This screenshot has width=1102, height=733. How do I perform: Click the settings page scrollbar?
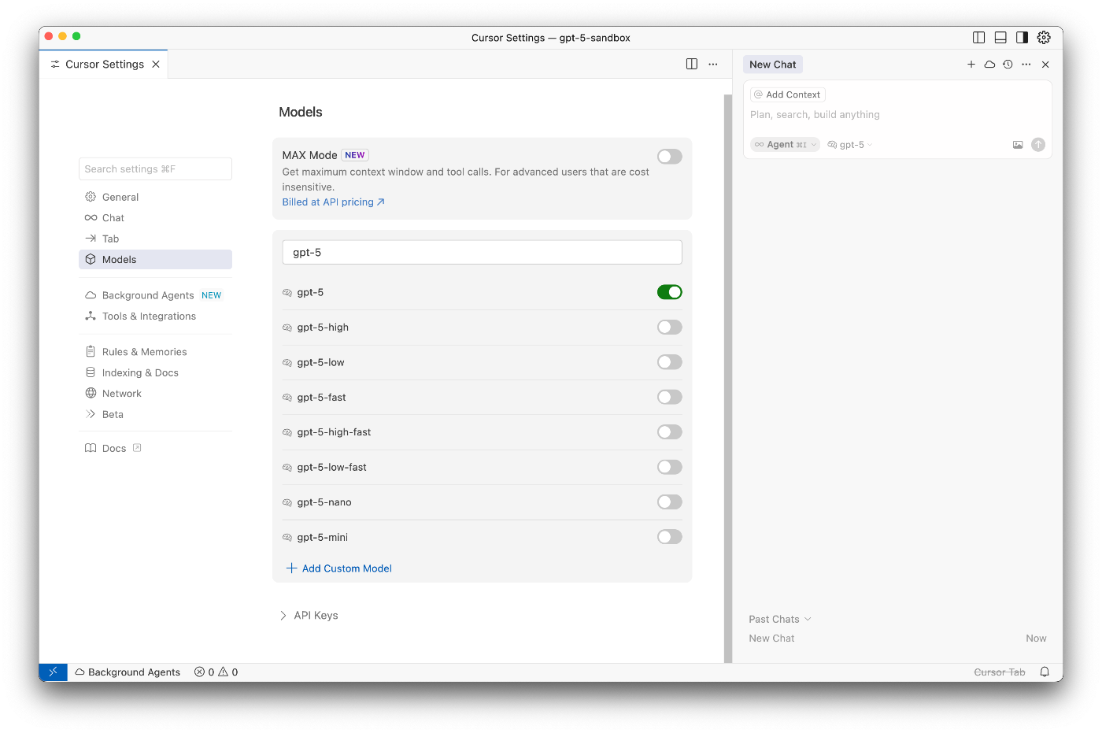728,378
